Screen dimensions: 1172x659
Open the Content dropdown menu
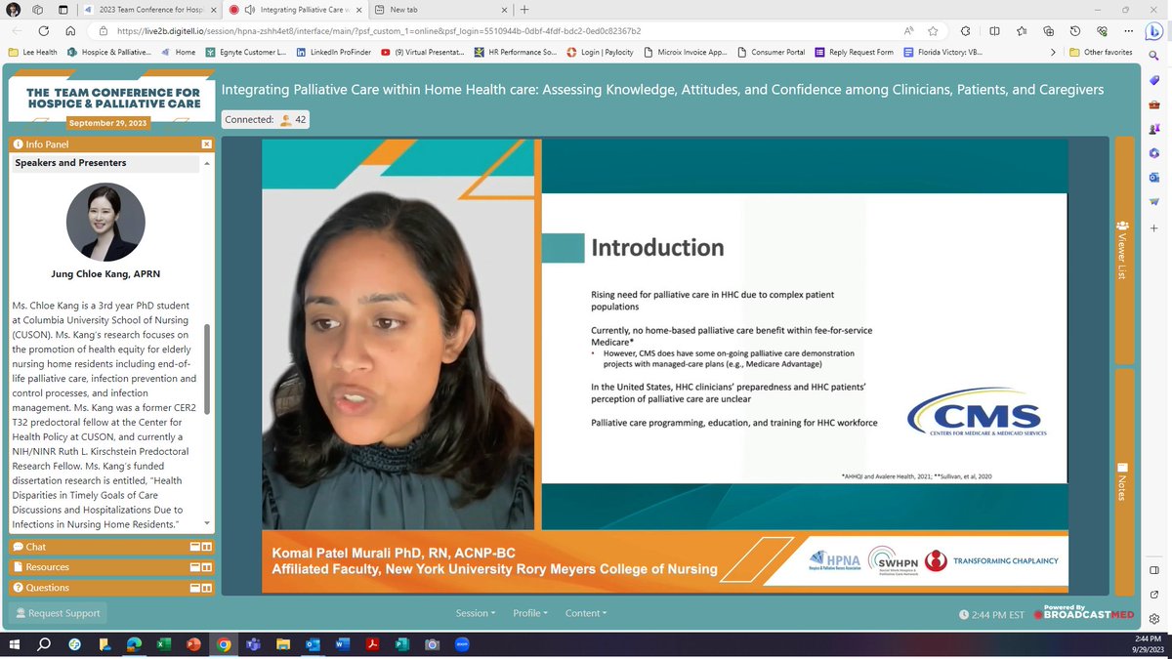tap(586, 613)
